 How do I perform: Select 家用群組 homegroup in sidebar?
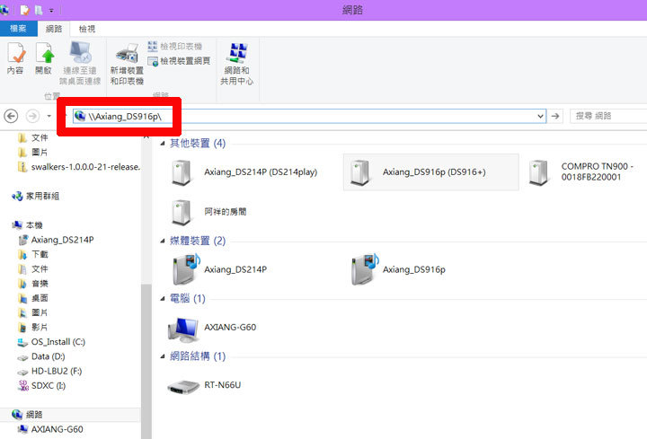click(x=35, y=197)
